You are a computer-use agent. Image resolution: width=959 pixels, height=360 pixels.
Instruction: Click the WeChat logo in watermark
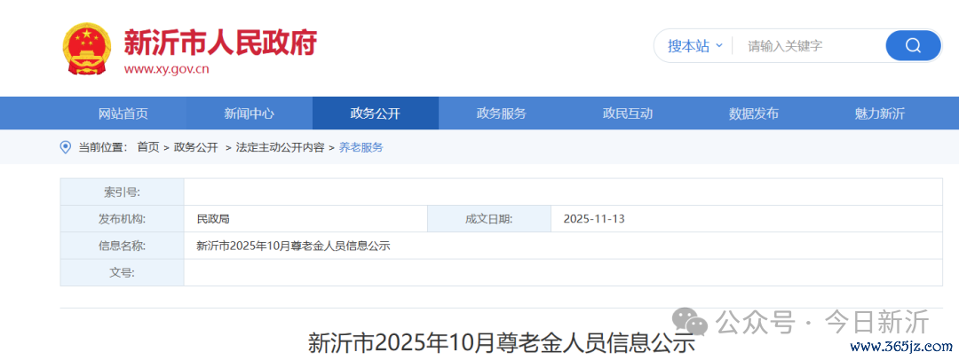coord(690,321)
